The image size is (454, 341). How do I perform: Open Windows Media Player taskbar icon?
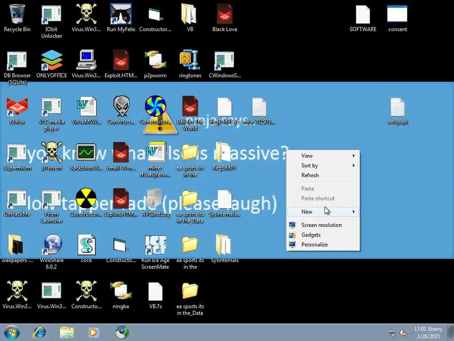[94, 333]
